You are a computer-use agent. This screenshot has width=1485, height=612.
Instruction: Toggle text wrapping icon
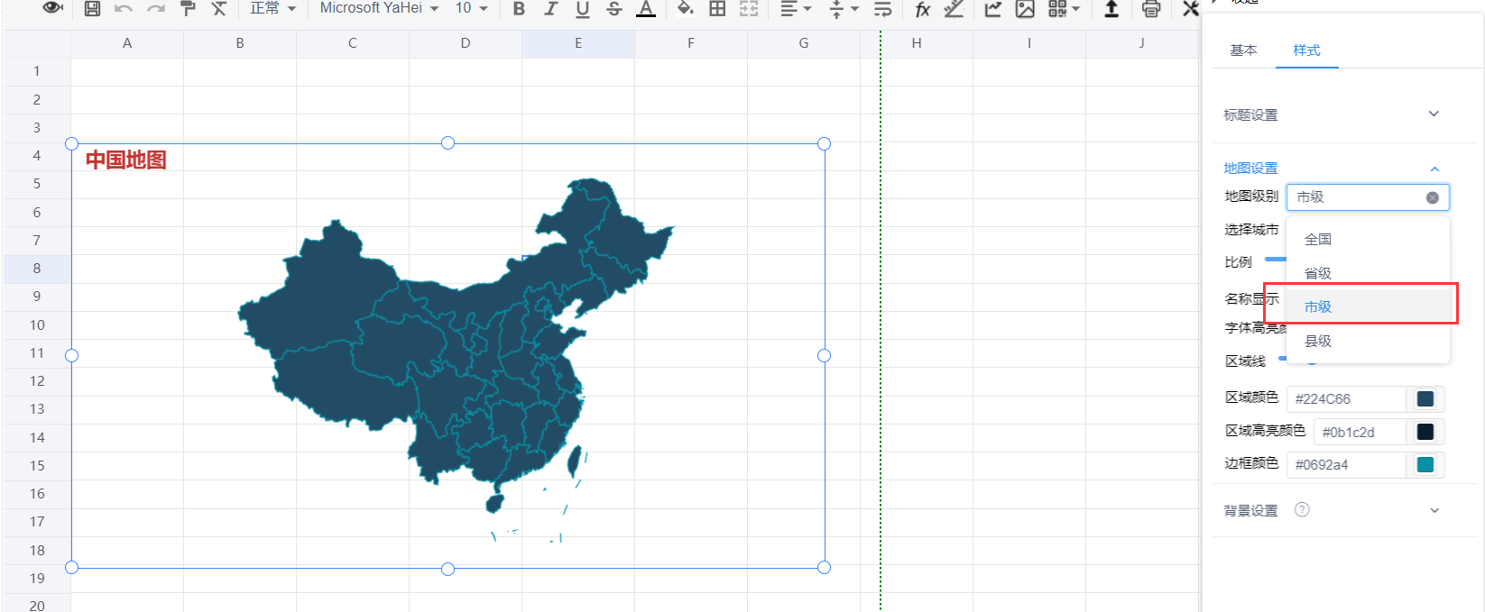[x=883, y=9]
